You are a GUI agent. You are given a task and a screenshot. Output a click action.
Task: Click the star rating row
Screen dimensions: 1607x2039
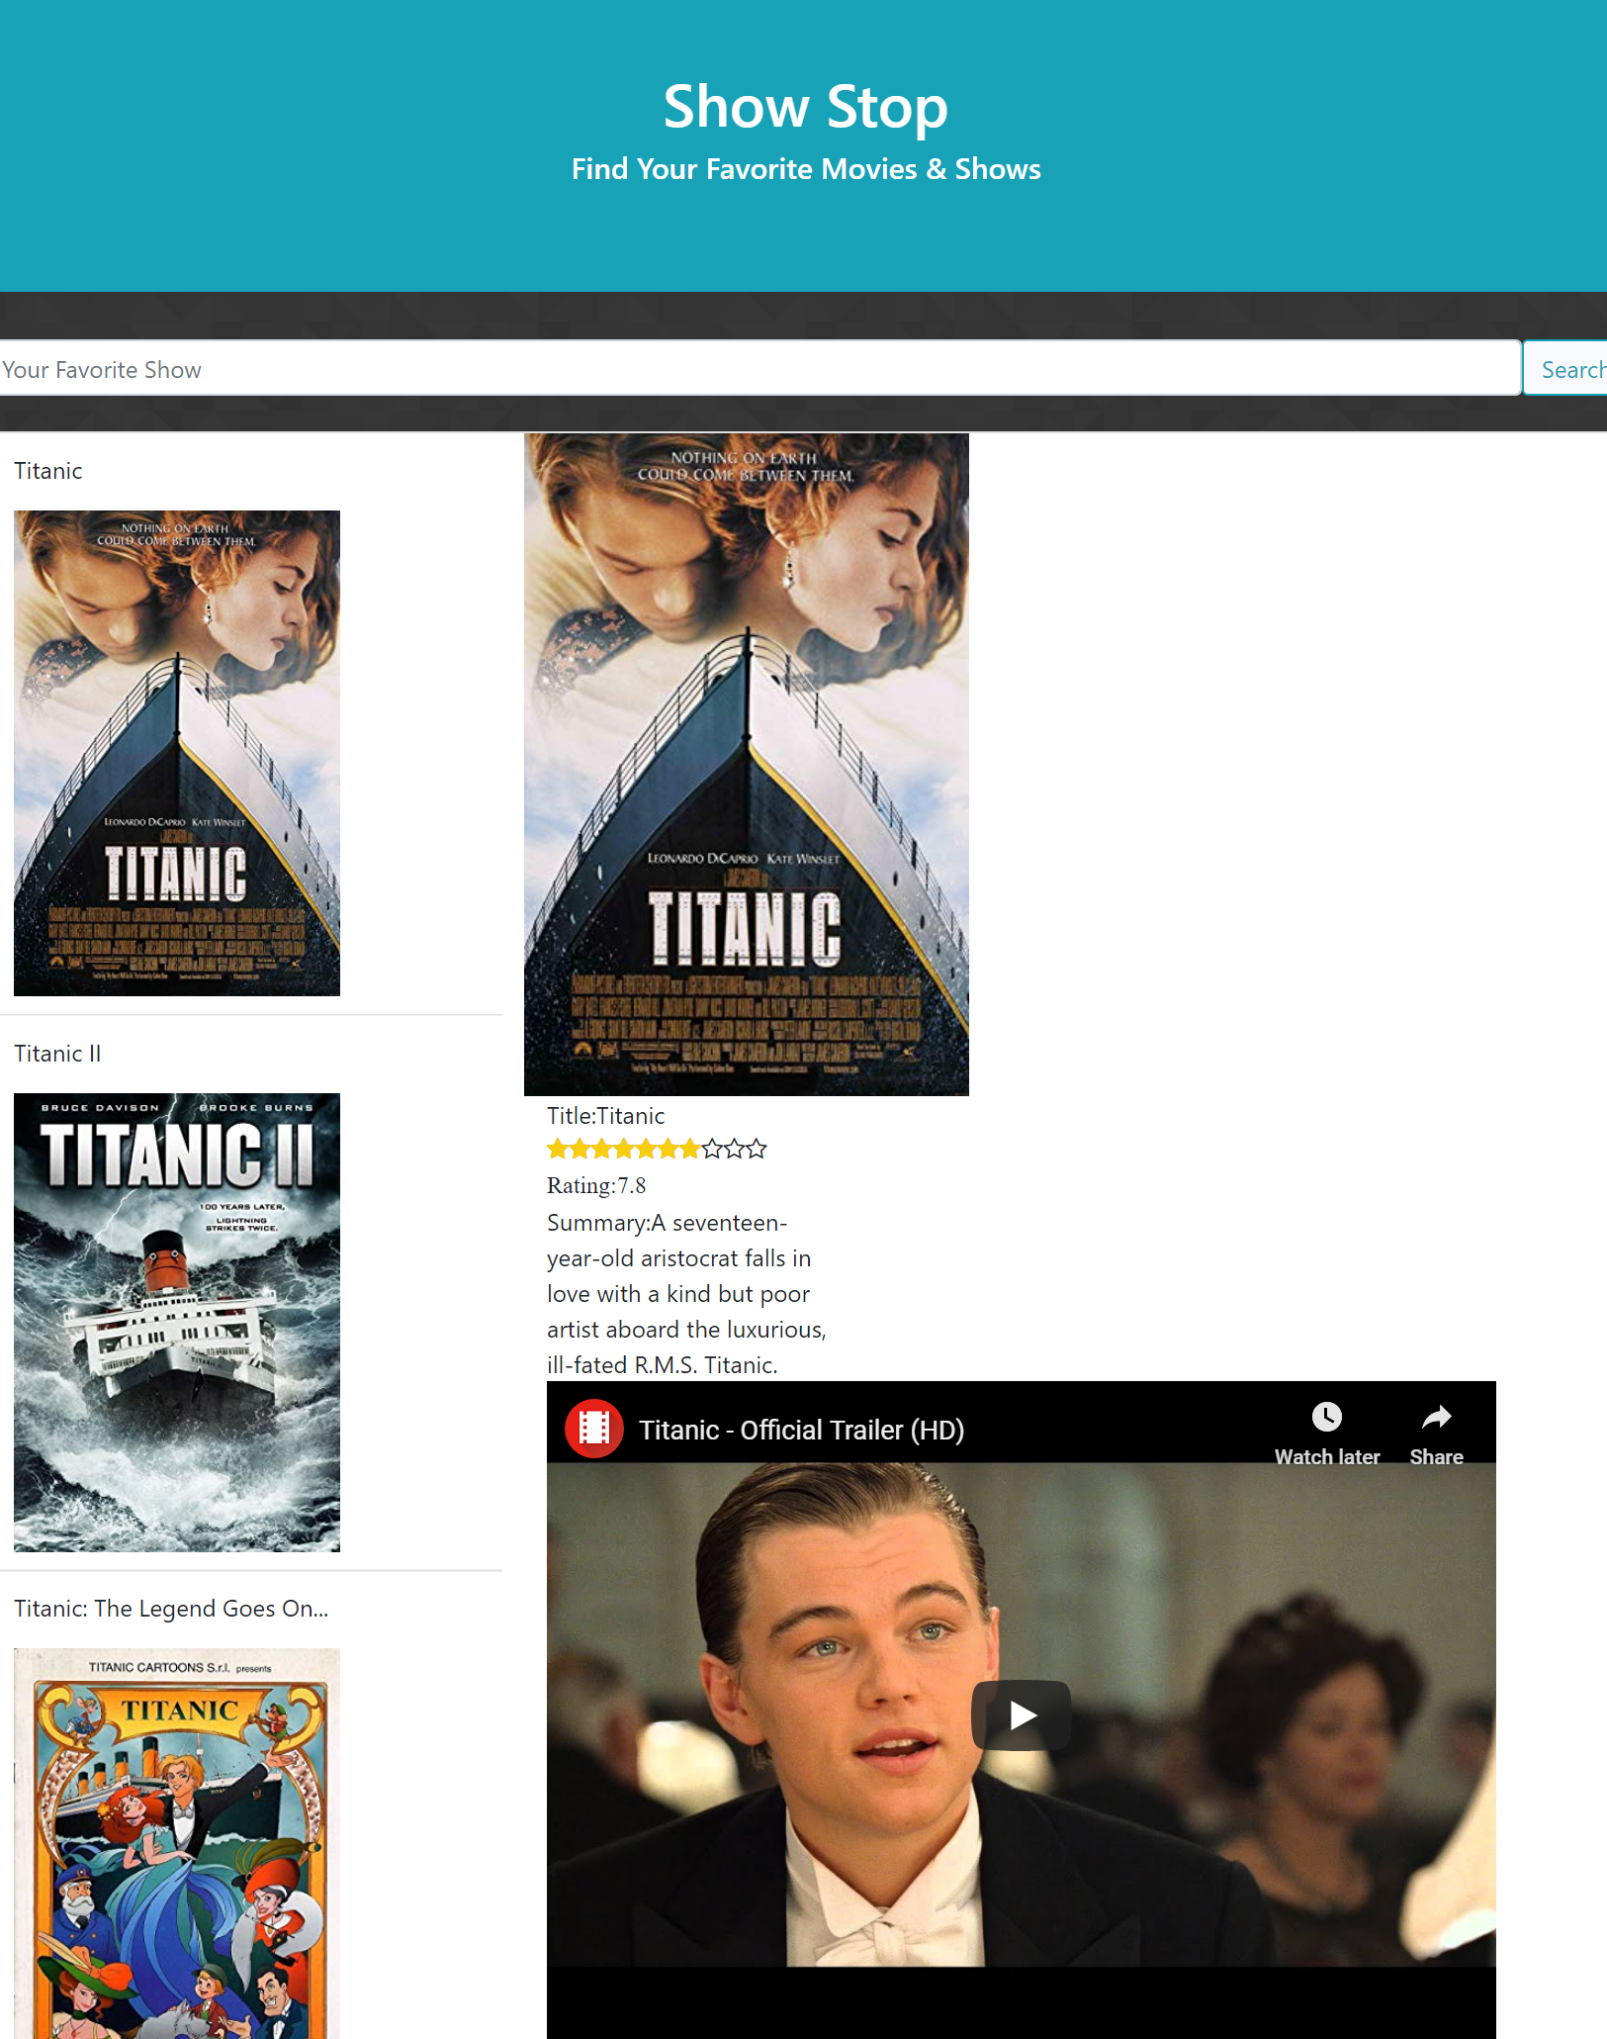657,1149
